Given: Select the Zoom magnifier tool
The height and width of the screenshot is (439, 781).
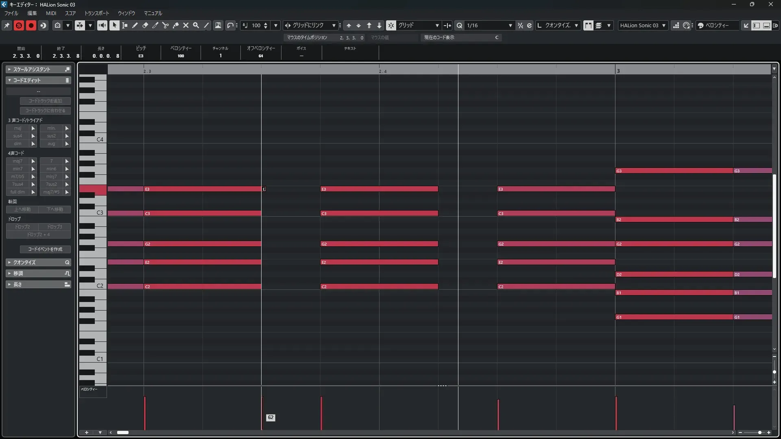Looking at the screenshot, I should (196, 25).
